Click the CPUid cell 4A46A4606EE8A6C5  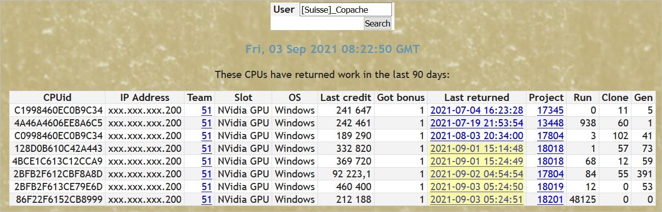59,123
